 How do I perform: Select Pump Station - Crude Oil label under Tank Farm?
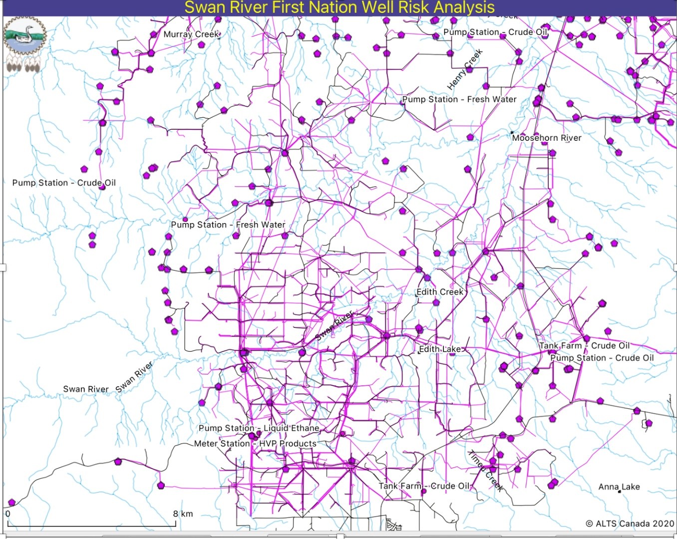602,358
